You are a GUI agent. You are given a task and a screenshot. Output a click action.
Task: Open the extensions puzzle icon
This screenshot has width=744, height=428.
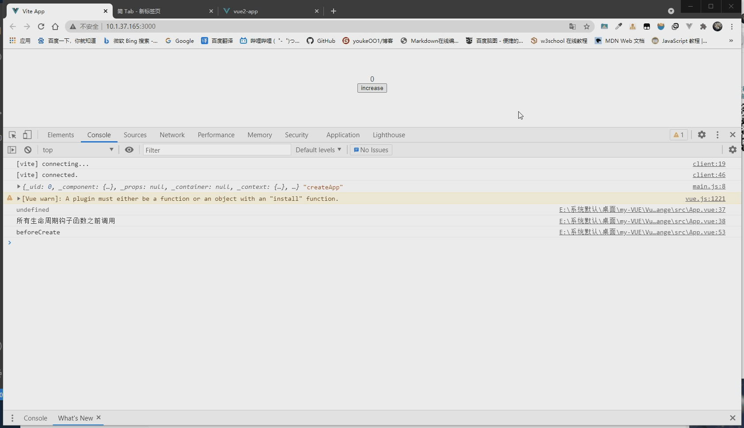tap(703, 26)
